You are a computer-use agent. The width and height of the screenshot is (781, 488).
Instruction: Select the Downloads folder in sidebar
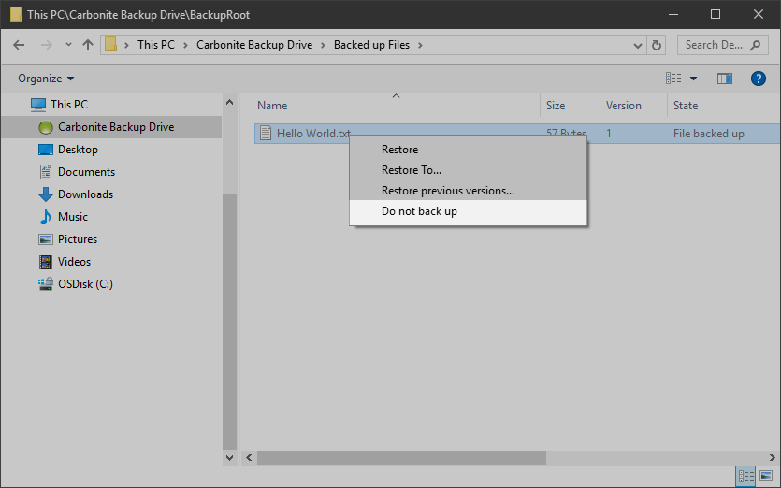[x=85, y=194]
